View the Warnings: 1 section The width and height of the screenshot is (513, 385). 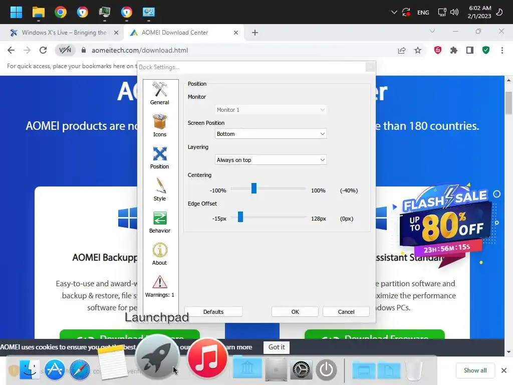[x=160, y=286]
